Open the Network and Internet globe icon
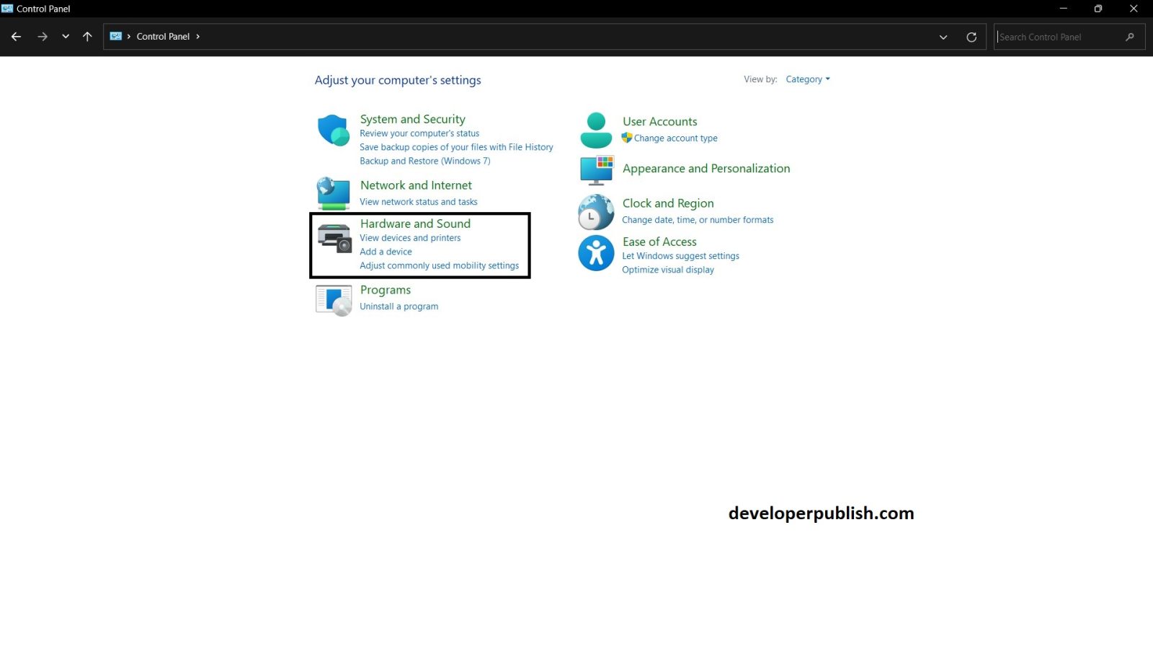Image resolution: width=1153 pixels, height=649 pixels. click(x=333, y=193)
